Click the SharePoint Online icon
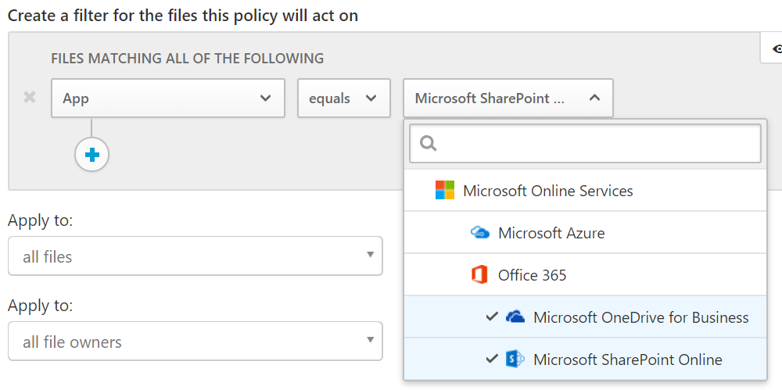Image resolution: width=782 pixels, height=390 pixels. pyautogui.click(x=515, y=360)
